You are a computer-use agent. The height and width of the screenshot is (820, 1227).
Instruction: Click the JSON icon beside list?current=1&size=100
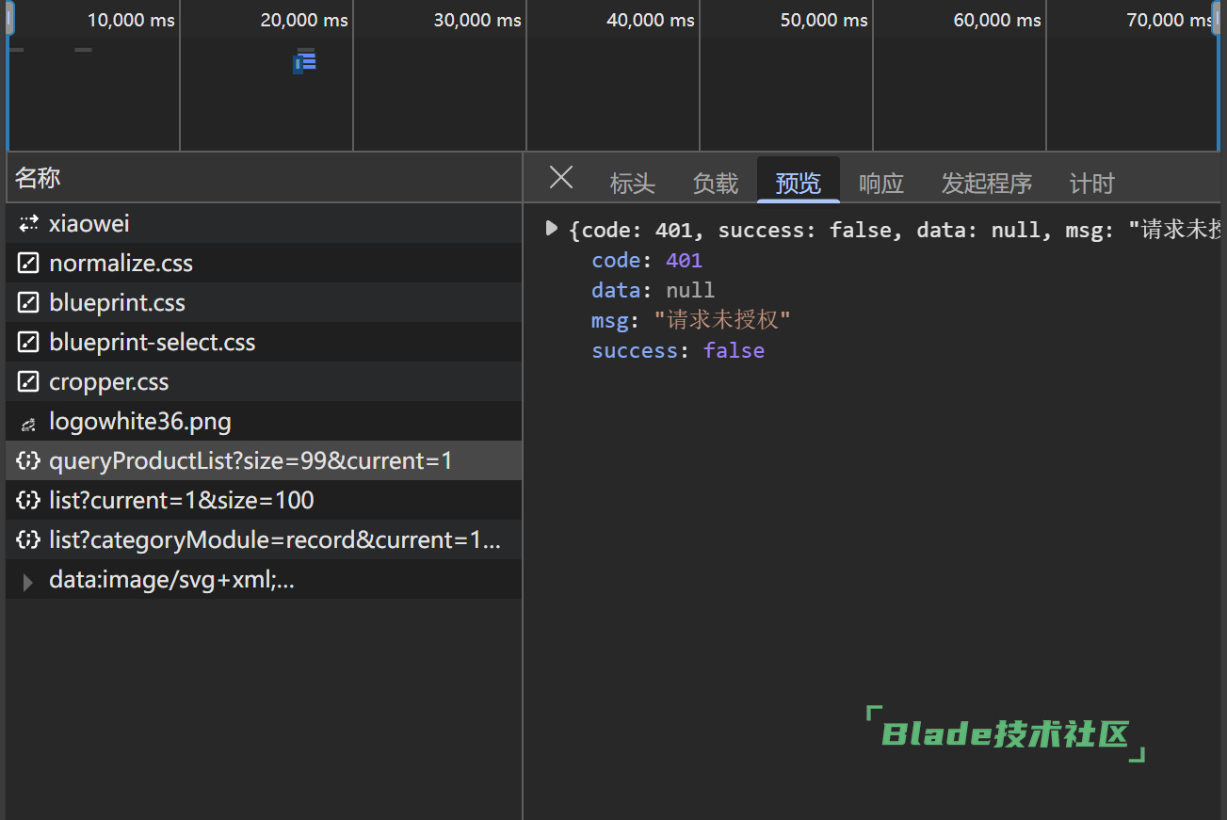tap(28, 501)
